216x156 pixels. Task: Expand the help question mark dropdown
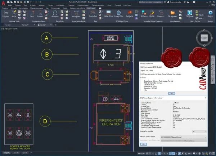pyautogui.click(x=197, y=2)
